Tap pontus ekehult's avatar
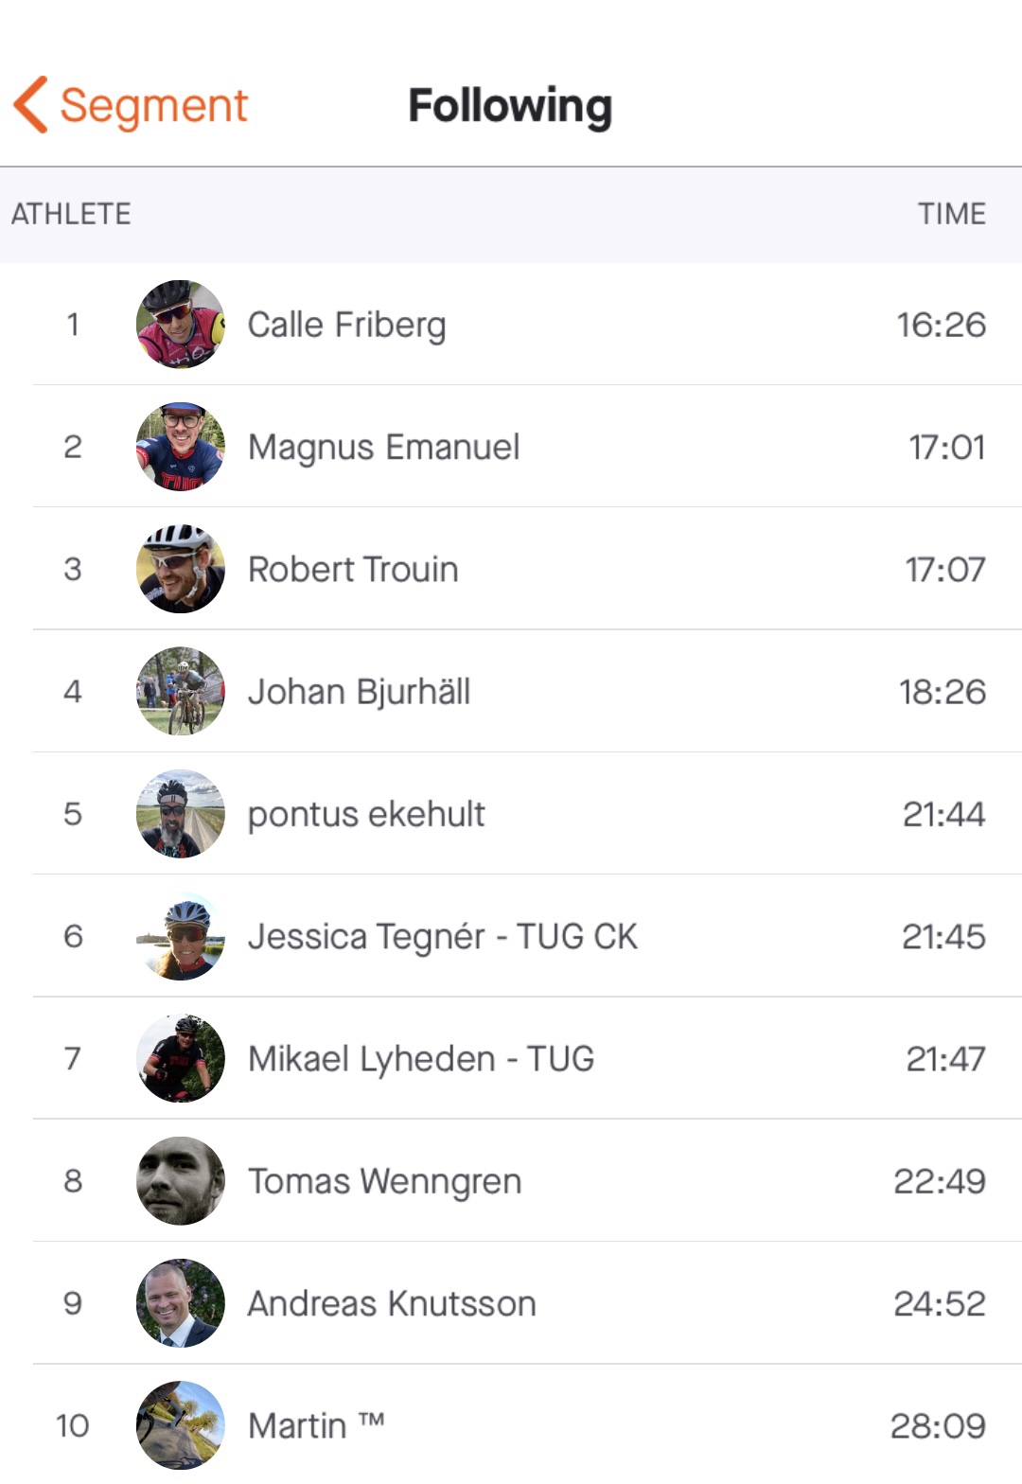Image resolution: width=1022 pixels, height=1484 pixels. (181, 814)
